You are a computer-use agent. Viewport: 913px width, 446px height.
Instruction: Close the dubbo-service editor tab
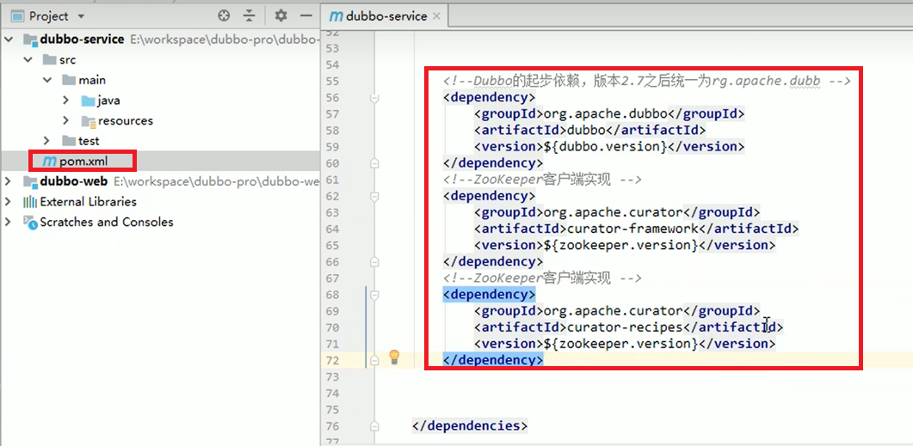point(436,16)
